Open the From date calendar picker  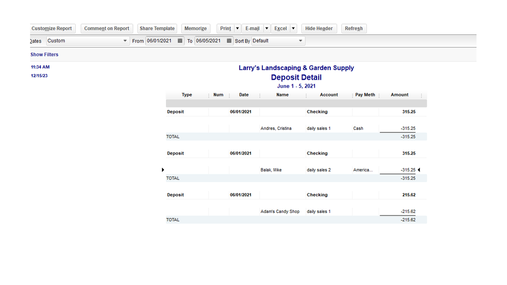pos(180,41)
